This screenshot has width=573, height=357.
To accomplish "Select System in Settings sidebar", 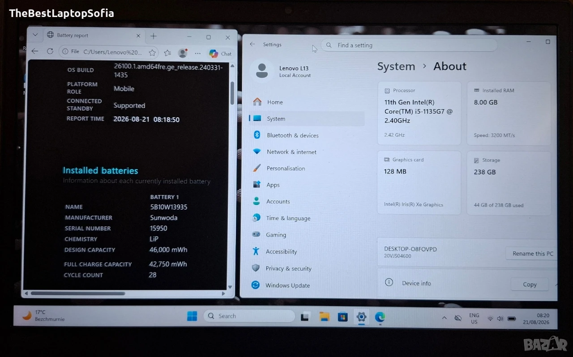I will (x=307, y=119).
